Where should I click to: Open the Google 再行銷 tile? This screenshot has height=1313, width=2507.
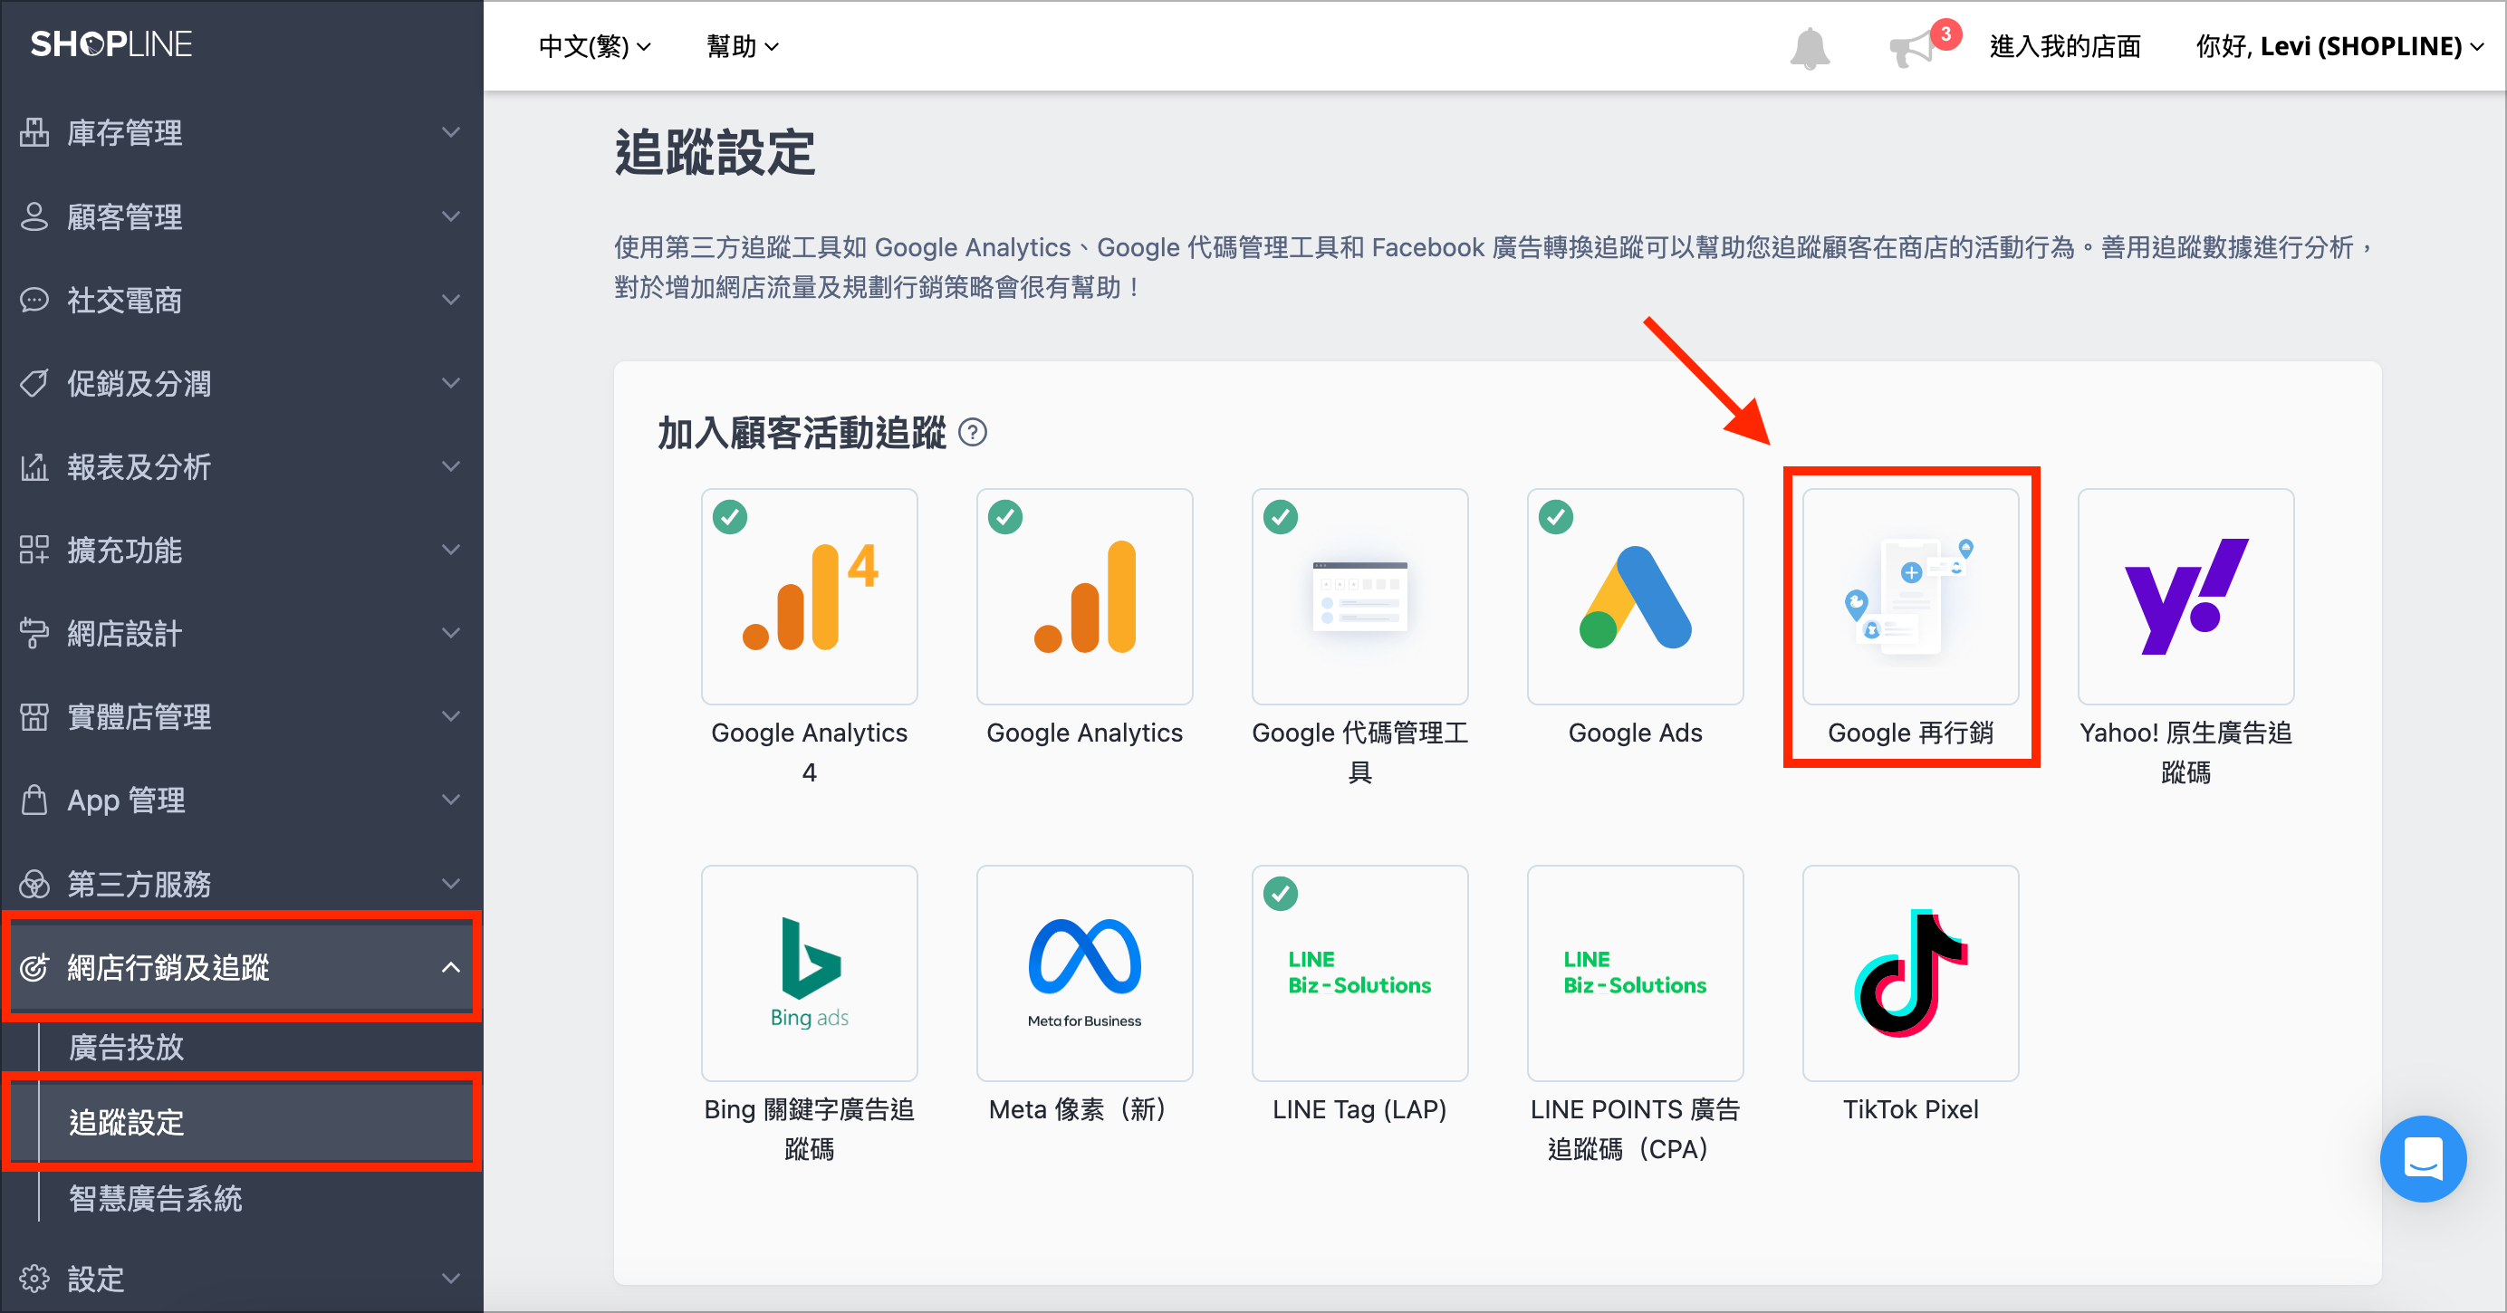pyautogui.click(x=1910, y=596)
